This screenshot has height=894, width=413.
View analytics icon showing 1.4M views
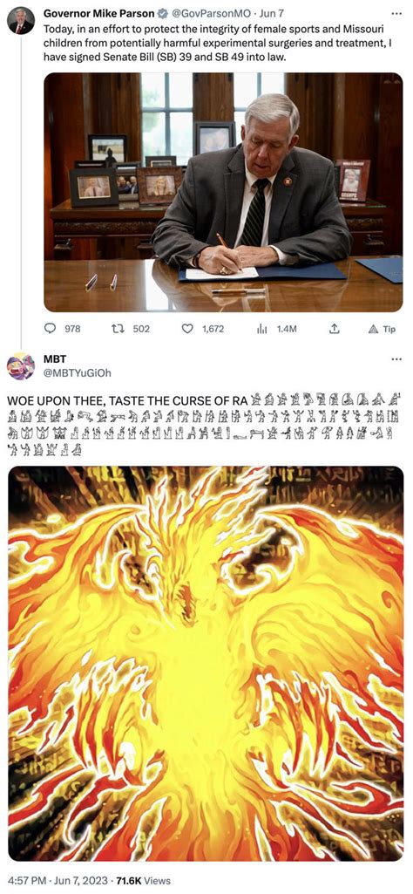pyautogui.click(x=262, y=329)
